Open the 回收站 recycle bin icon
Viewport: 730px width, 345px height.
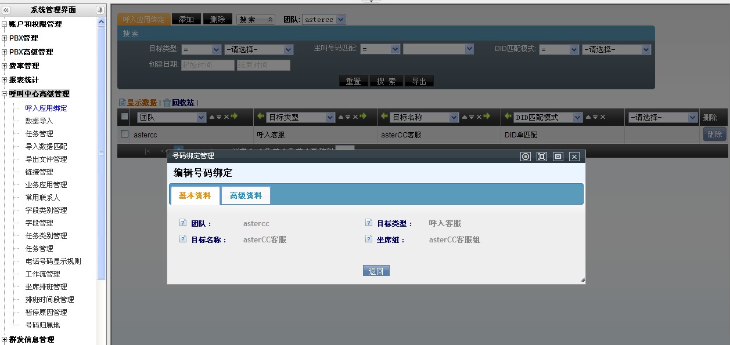click(167, 103)
